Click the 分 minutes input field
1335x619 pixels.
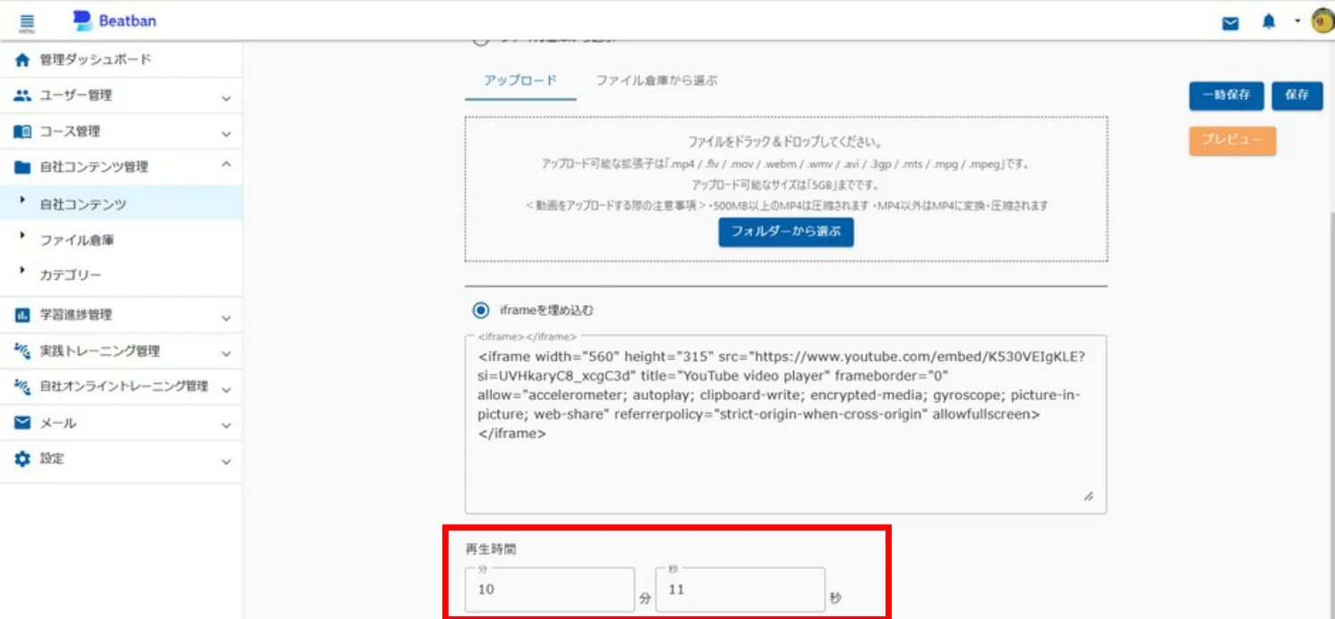pos(550,589)
